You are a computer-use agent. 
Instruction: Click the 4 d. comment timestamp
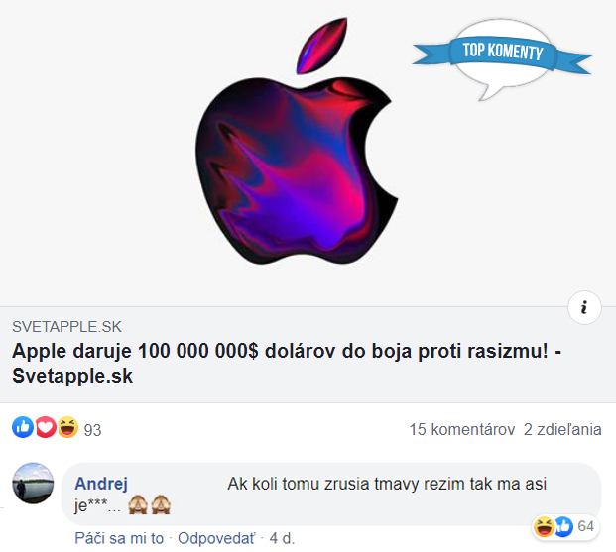[282, 538]
